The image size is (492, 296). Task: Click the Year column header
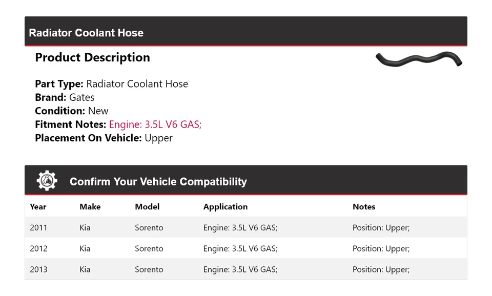click(38, 207)
